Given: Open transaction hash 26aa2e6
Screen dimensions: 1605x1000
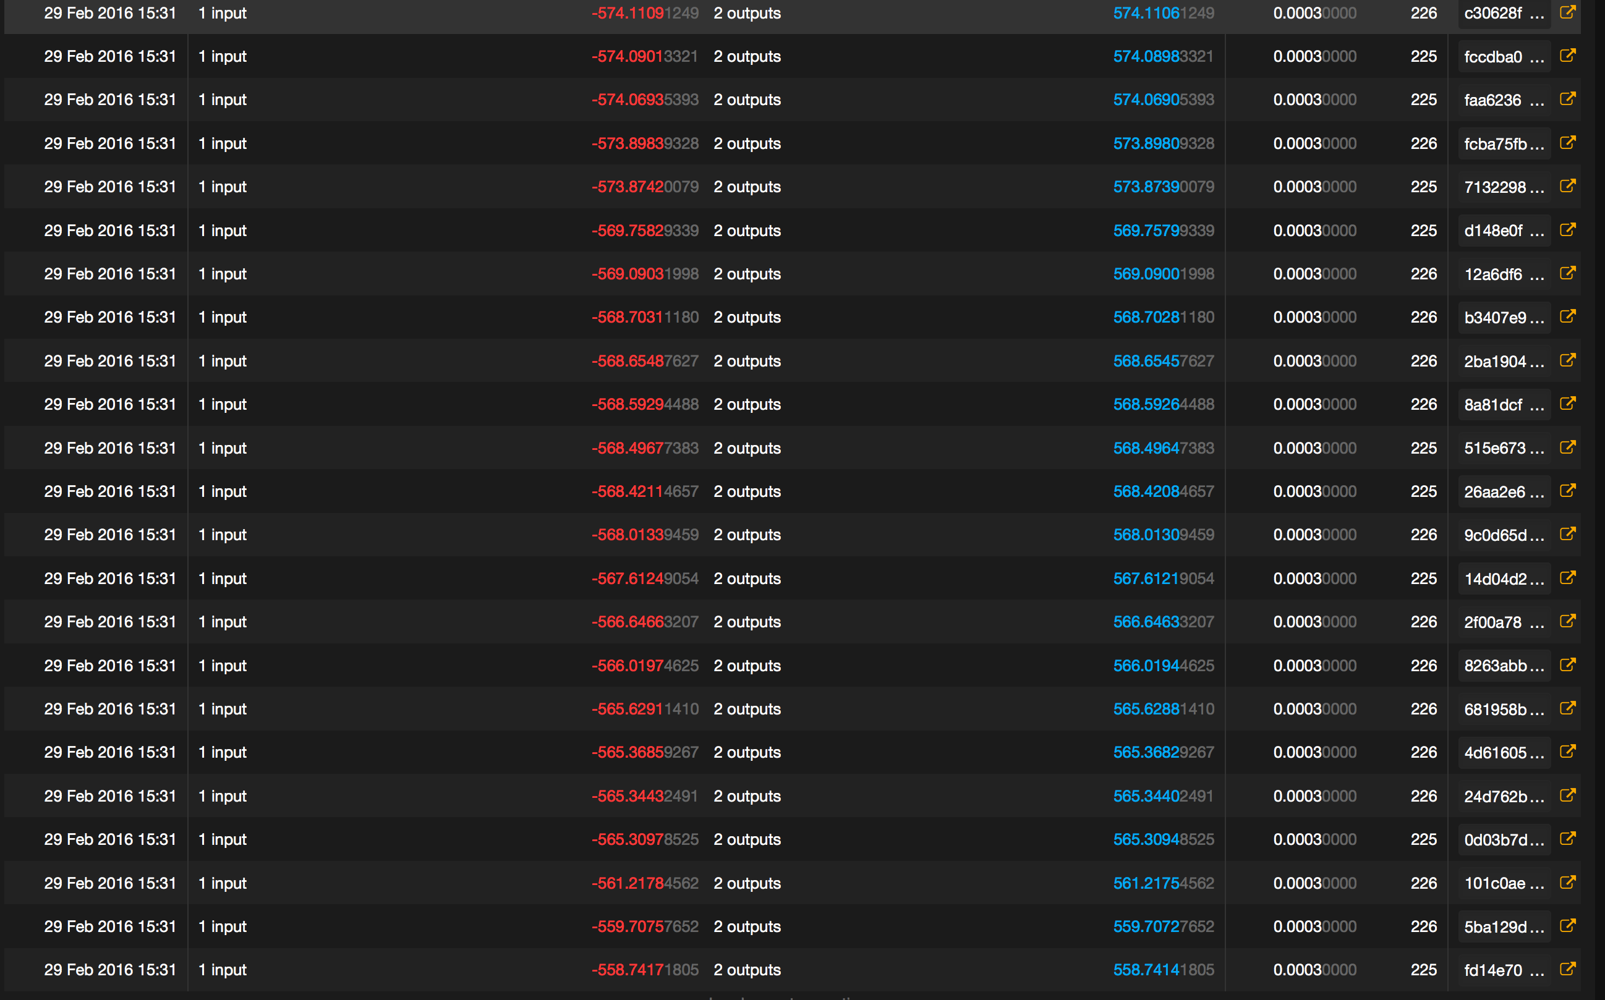Looking at the screenshot, I should pos(1503,491).
